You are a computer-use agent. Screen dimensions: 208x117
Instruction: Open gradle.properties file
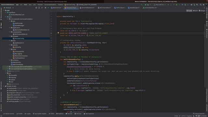click(x=14, y=95)
